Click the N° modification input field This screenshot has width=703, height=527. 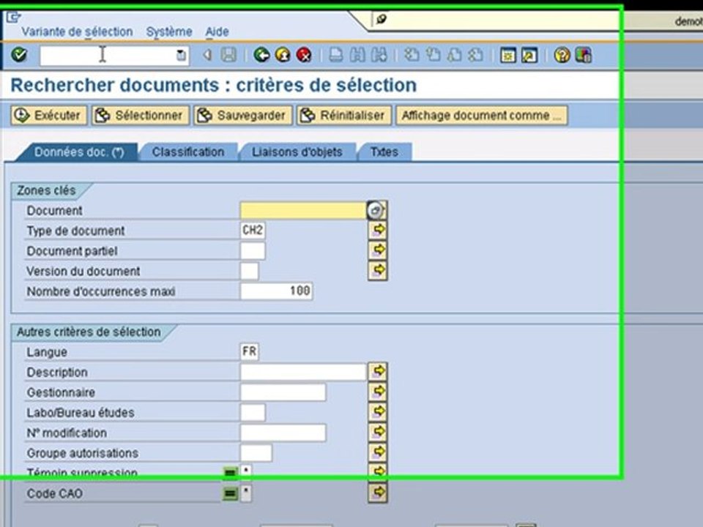[x=283, y=433]
